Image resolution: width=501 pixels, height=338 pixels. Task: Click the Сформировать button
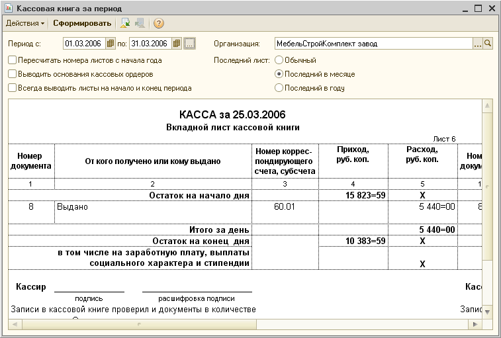(82, 23)
